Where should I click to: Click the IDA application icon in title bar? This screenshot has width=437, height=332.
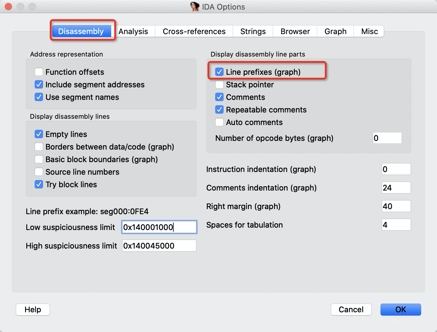coord(195,7)
